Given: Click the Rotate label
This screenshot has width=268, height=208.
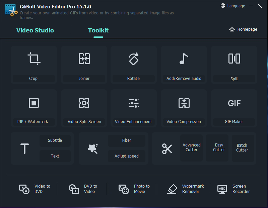Looking at the screenshot, I should (x=133, y=79).
